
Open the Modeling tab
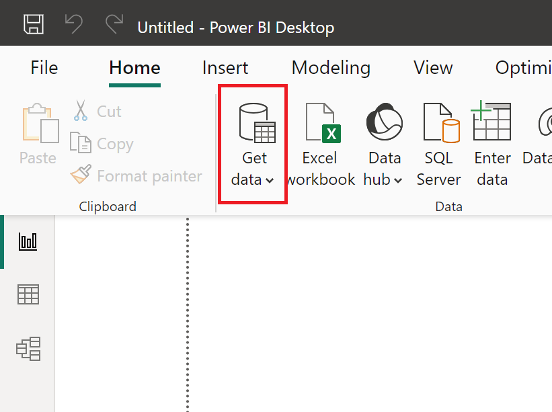[331, 68]
